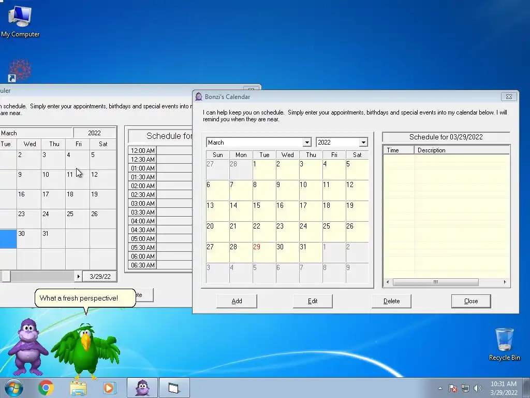Click the 3/29/22 date box in scheduler
Viewport: 530px width, 398px height.
click(100, 276)
